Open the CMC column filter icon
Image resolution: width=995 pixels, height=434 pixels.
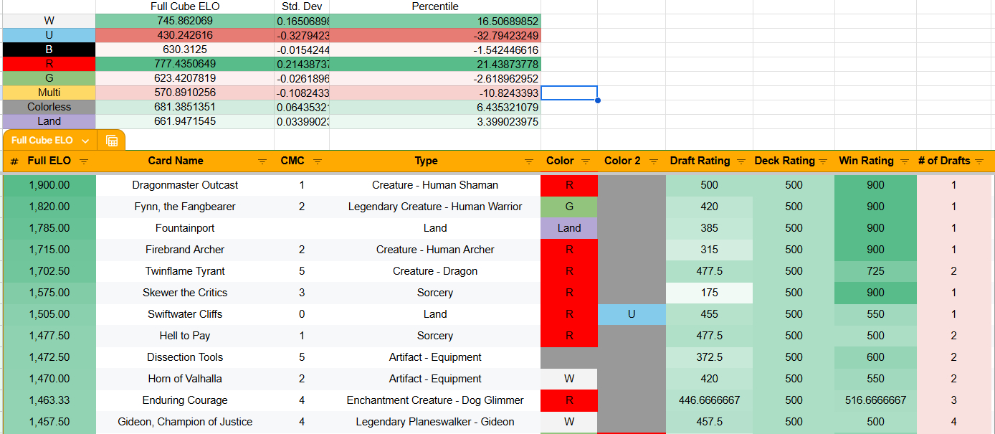318,161
